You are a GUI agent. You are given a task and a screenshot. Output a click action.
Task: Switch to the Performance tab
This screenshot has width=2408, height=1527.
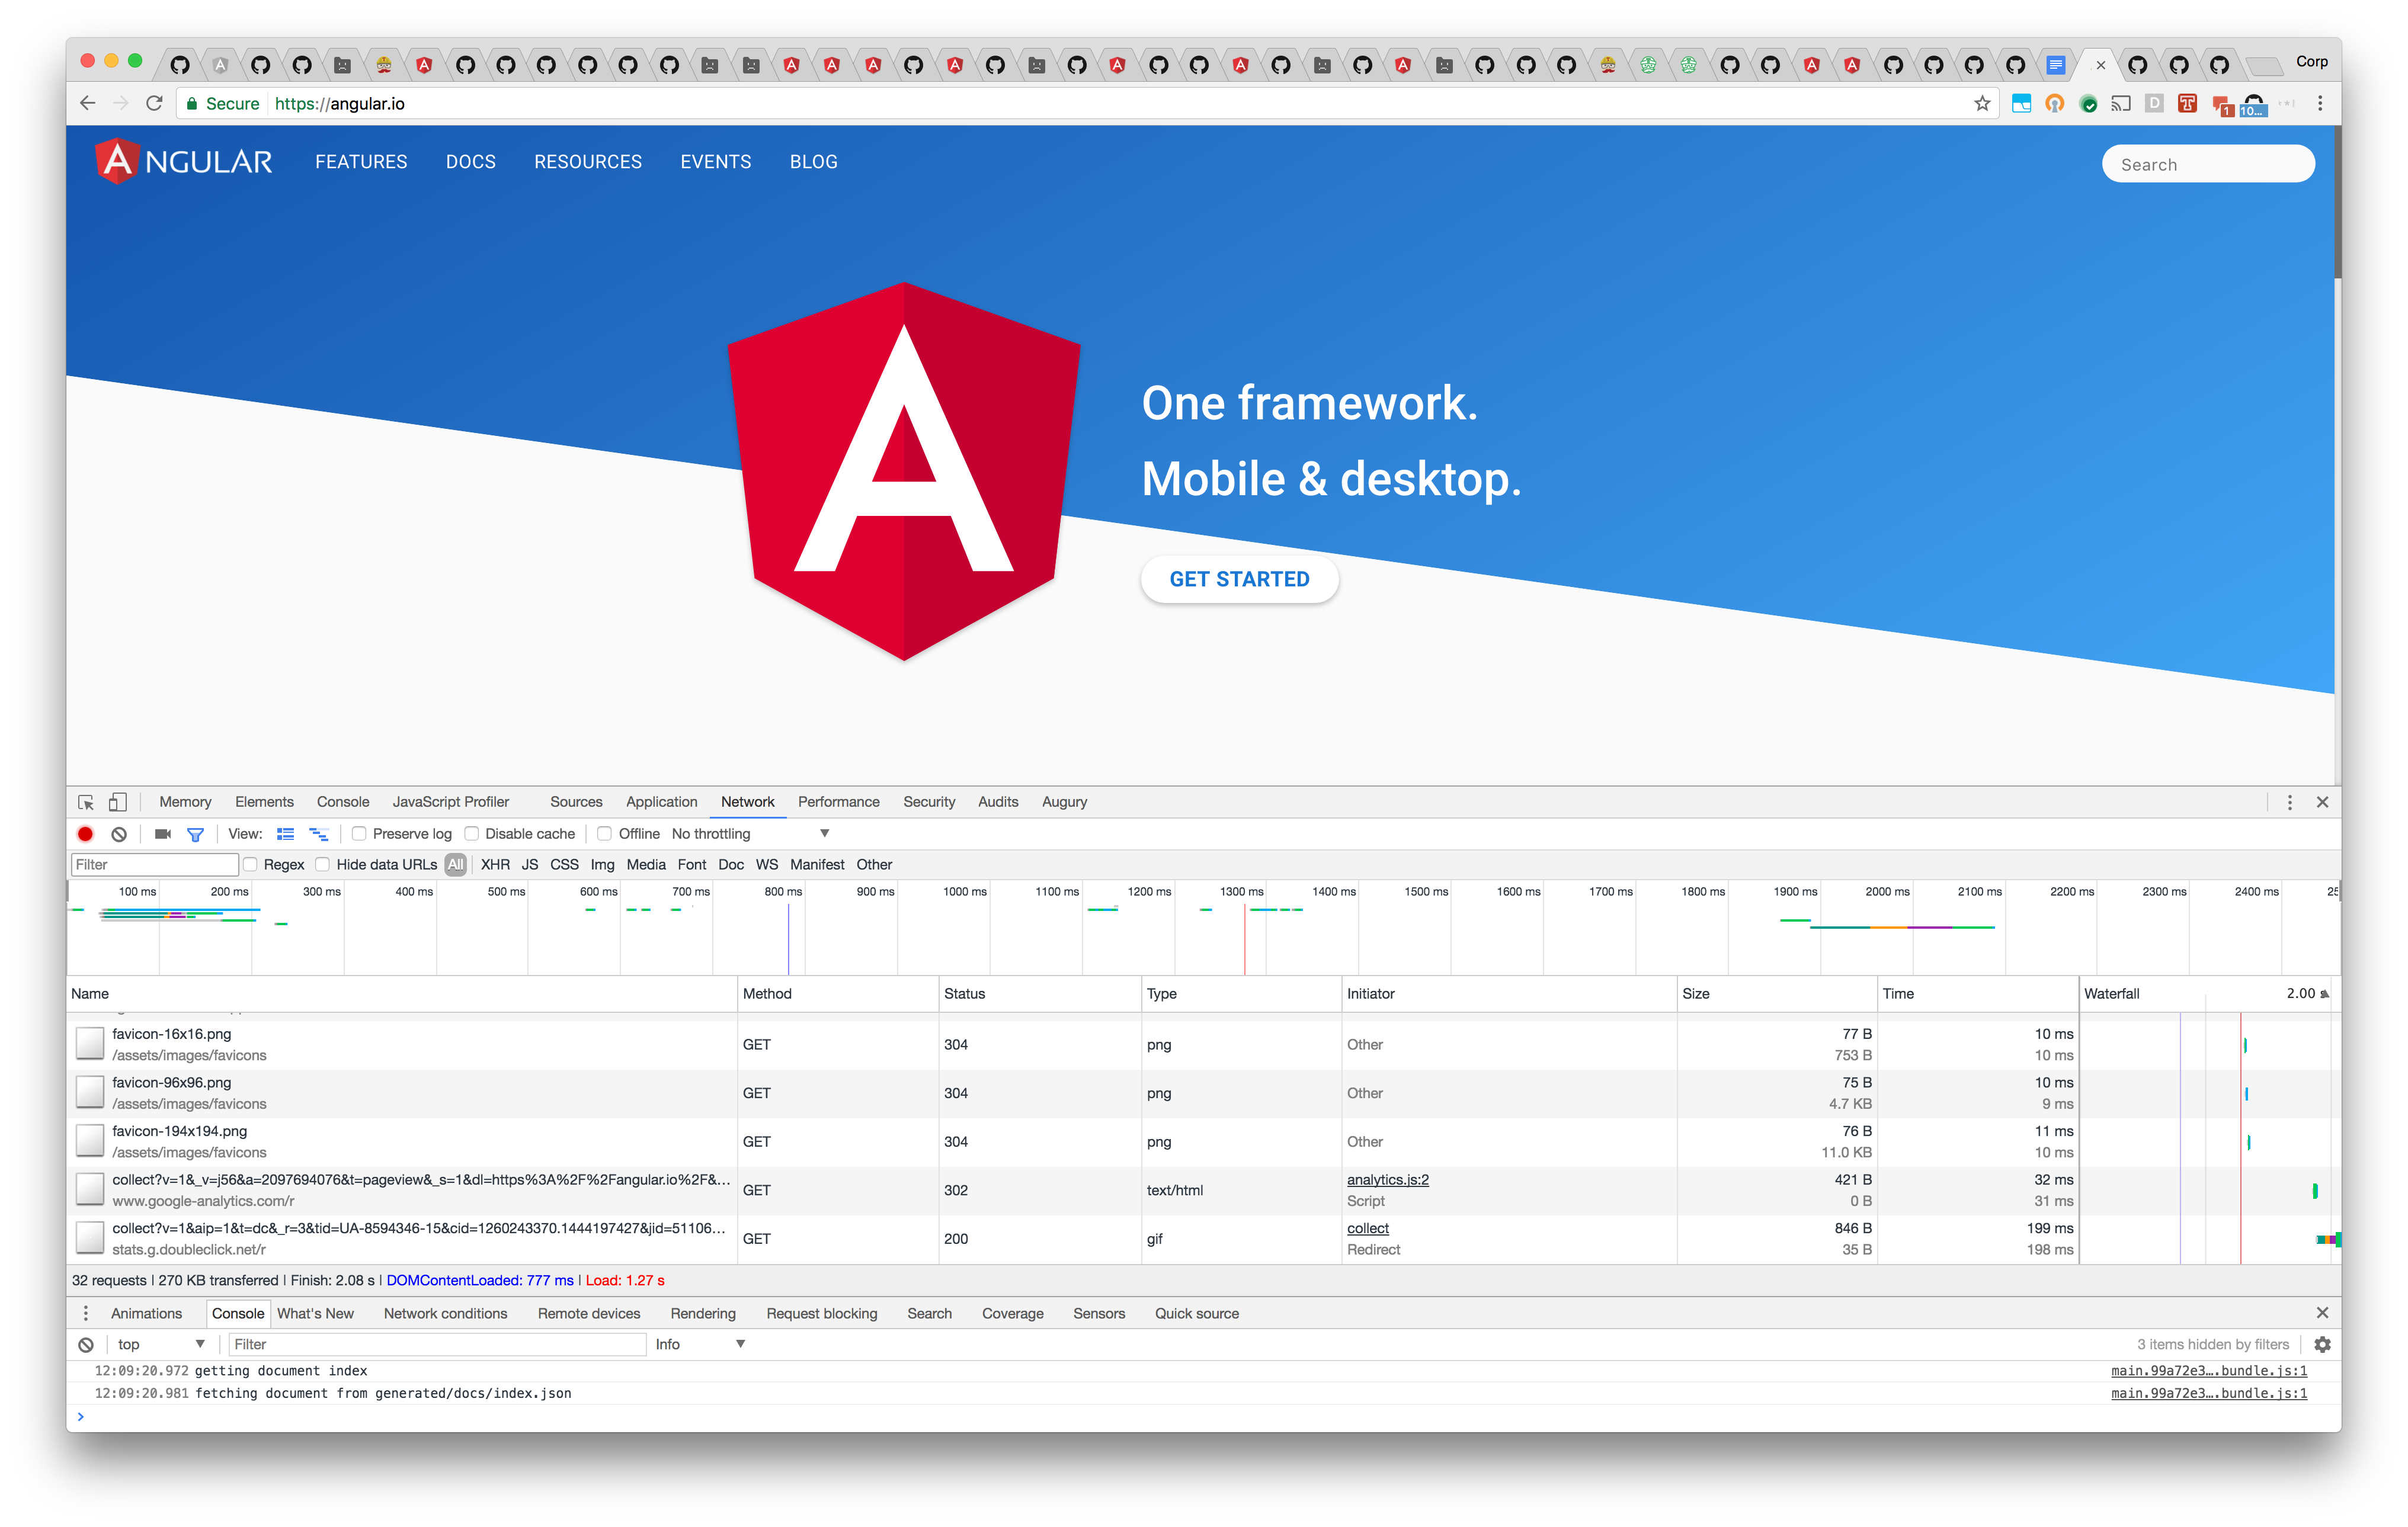point(838,801)
